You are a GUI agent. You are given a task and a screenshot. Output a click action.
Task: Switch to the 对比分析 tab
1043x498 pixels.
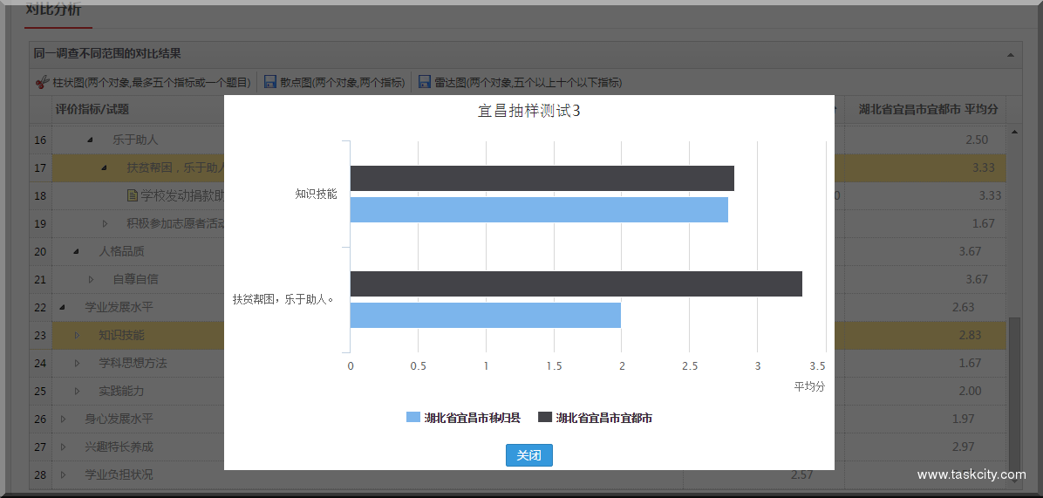[x=53, y=12]
